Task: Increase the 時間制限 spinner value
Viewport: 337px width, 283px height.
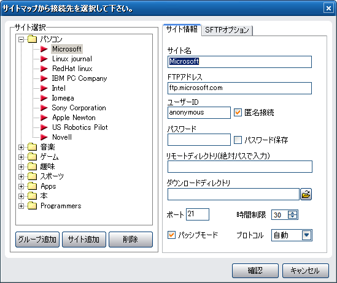Action: point(293,213)
